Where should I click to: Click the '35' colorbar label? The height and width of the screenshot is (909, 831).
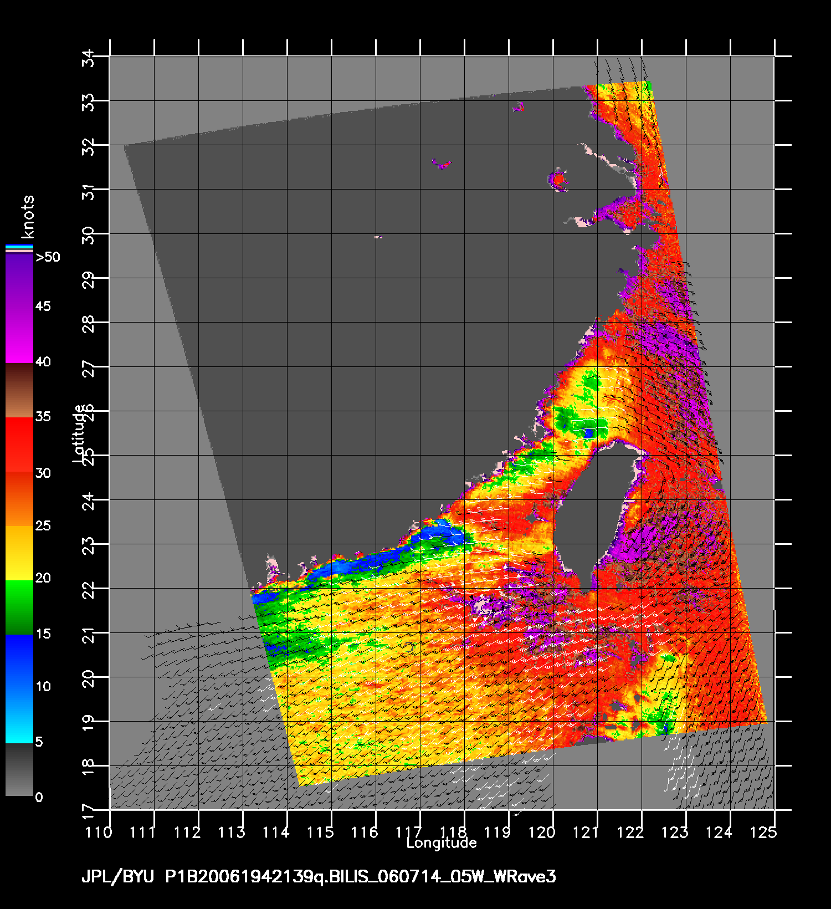click(43, 417)
